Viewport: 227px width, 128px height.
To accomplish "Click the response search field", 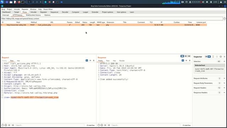I will (x=146, y=125).
